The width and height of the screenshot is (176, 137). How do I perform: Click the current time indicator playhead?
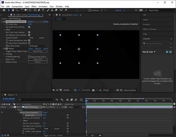point(86,101)
